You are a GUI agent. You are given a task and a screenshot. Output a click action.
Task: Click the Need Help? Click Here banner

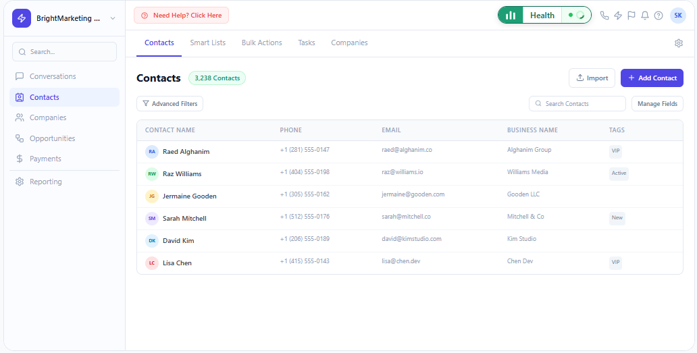click(182, 15)
